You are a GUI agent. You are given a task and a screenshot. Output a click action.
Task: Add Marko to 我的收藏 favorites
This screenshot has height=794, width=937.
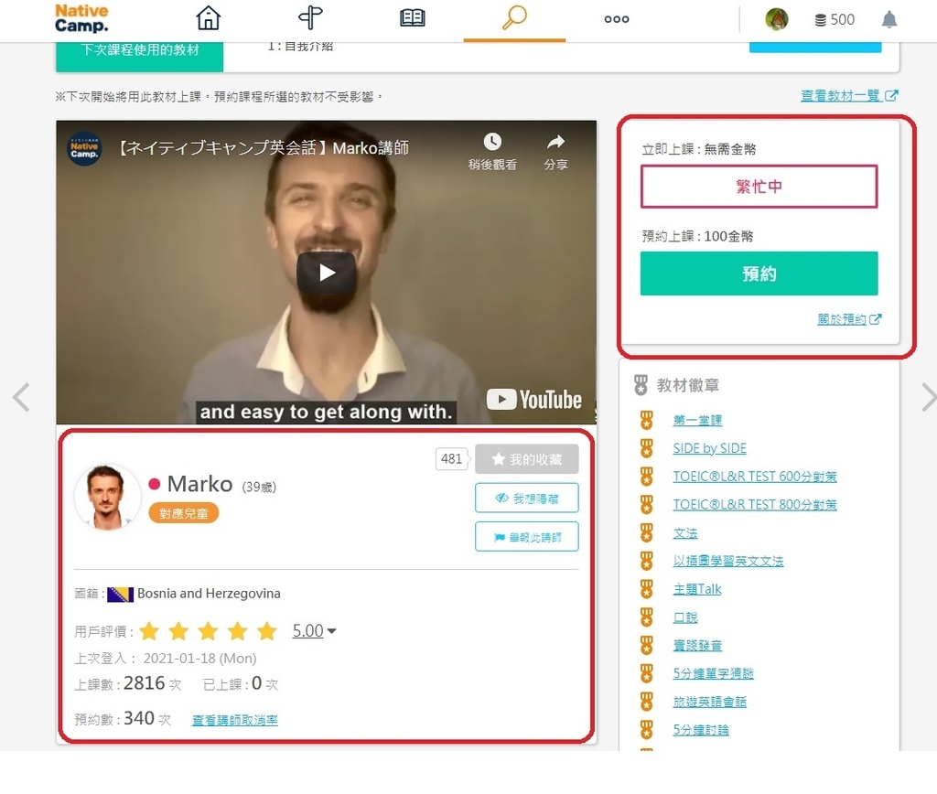[x=526, y=459]
